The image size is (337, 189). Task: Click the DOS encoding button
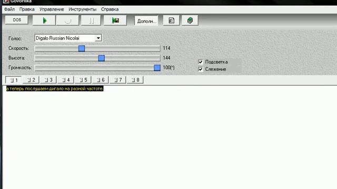click(17, 20)
